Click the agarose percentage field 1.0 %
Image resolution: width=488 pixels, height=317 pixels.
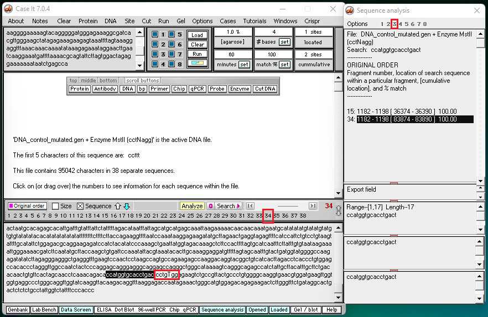click(x=233, y=32)
